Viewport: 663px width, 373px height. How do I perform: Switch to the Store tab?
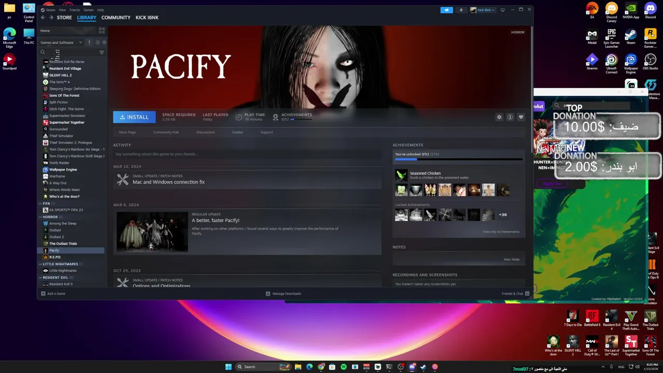tap(64, 18)
